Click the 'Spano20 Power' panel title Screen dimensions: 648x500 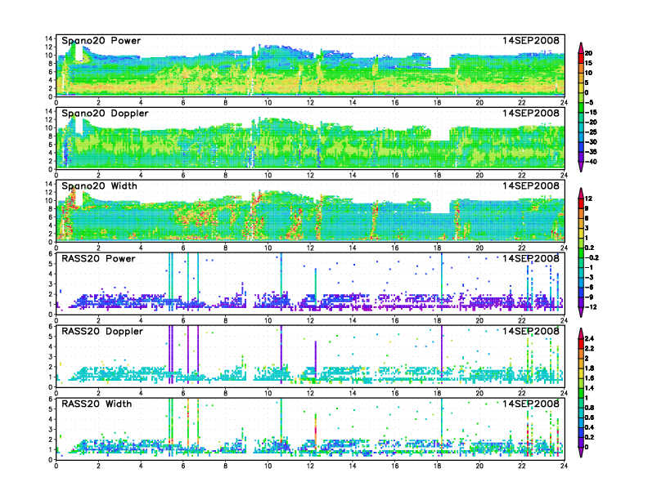point(101,41)
